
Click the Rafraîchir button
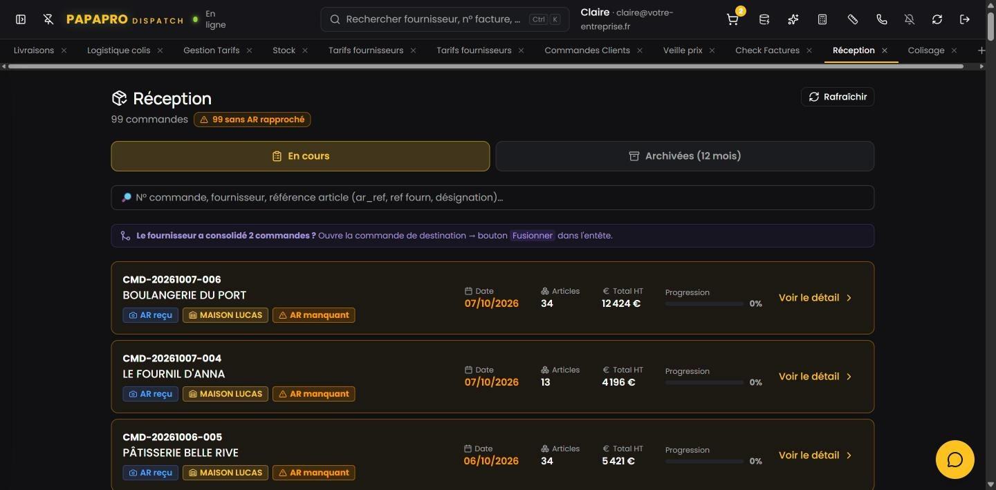[x=838, y=97]
